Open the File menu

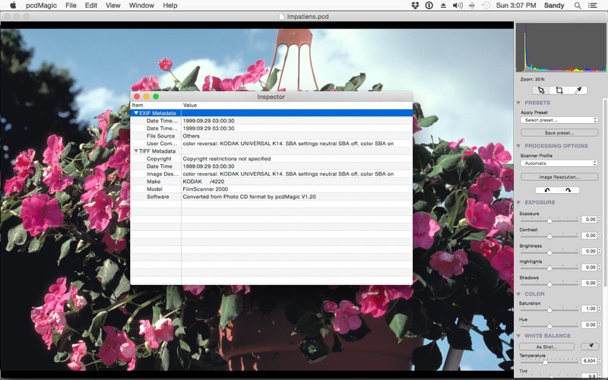pos(71,5)
